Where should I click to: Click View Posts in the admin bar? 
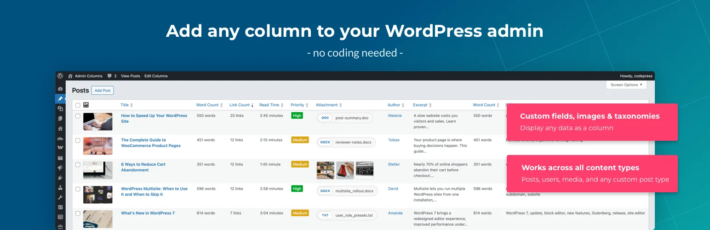[x=131, y=76]
